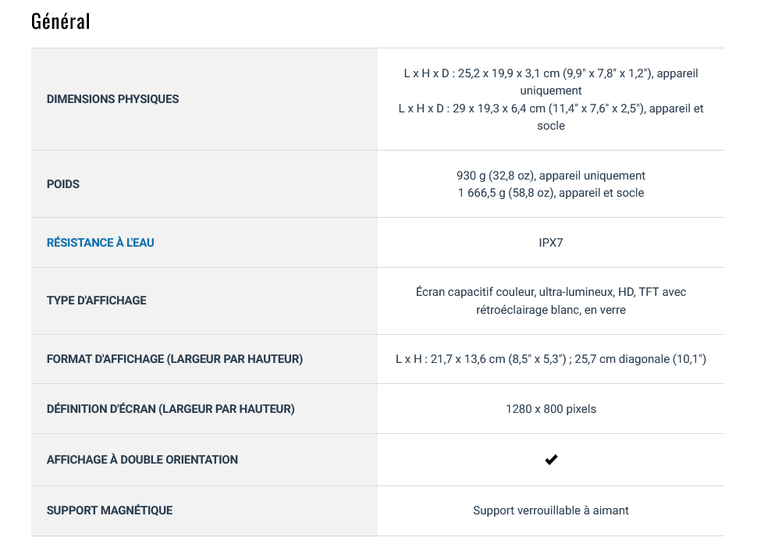Click the checkmark in Affichage à double orientation row
The height and width of the screenshot is (537, 775).
coord(551,460)
